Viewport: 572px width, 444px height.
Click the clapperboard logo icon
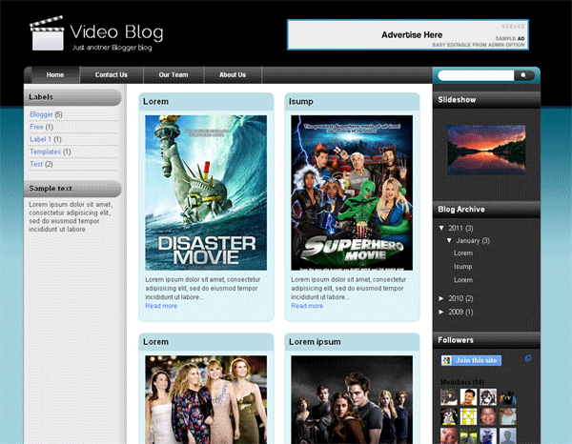pos(47,32)
